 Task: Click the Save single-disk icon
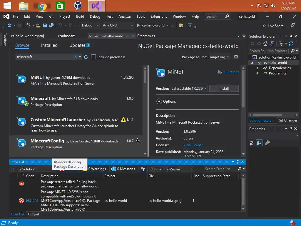(45, 25)
